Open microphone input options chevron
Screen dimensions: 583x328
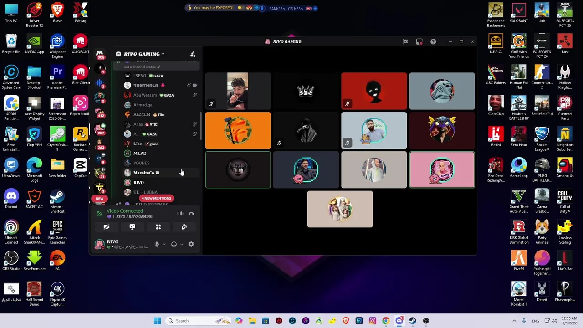pyautogui.click(x=164, y=244)
